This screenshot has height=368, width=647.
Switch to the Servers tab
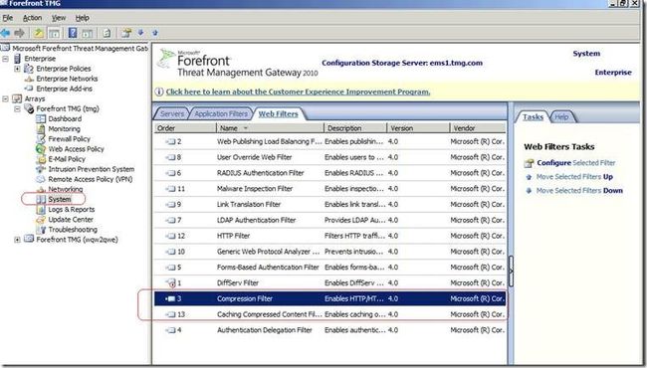(171, 113)
